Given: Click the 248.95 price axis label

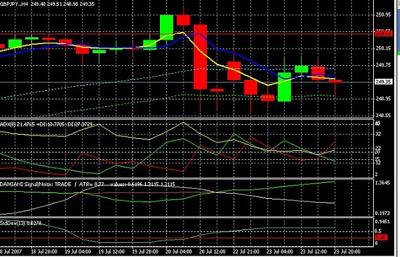Looking at the screenshot, I should tap(383, 98).
